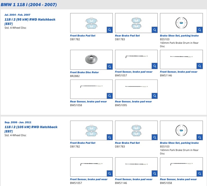Click part number BR2882
The width and height of the screenshot is (207, 186).
tap(75, 76)
